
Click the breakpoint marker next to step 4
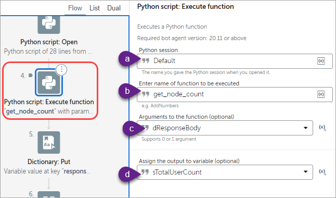click(31, 75)
